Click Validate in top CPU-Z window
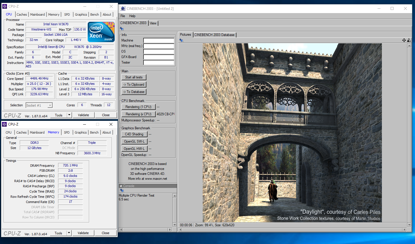The image size is (415, 244). pos(83,115)
